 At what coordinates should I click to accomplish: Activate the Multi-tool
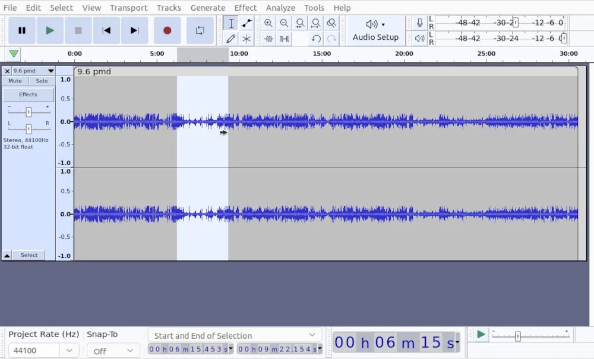click(247, 39)
